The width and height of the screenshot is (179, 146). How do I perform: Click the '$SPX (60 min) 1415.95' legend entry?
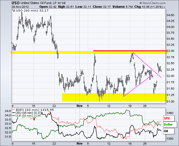(33, 110)
